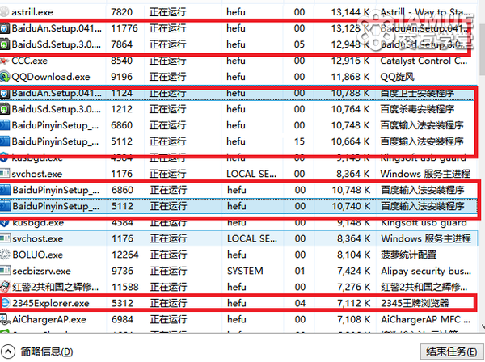Click the 7,112 K memory value
Screen dimensions: 485x362
point(353,303)
